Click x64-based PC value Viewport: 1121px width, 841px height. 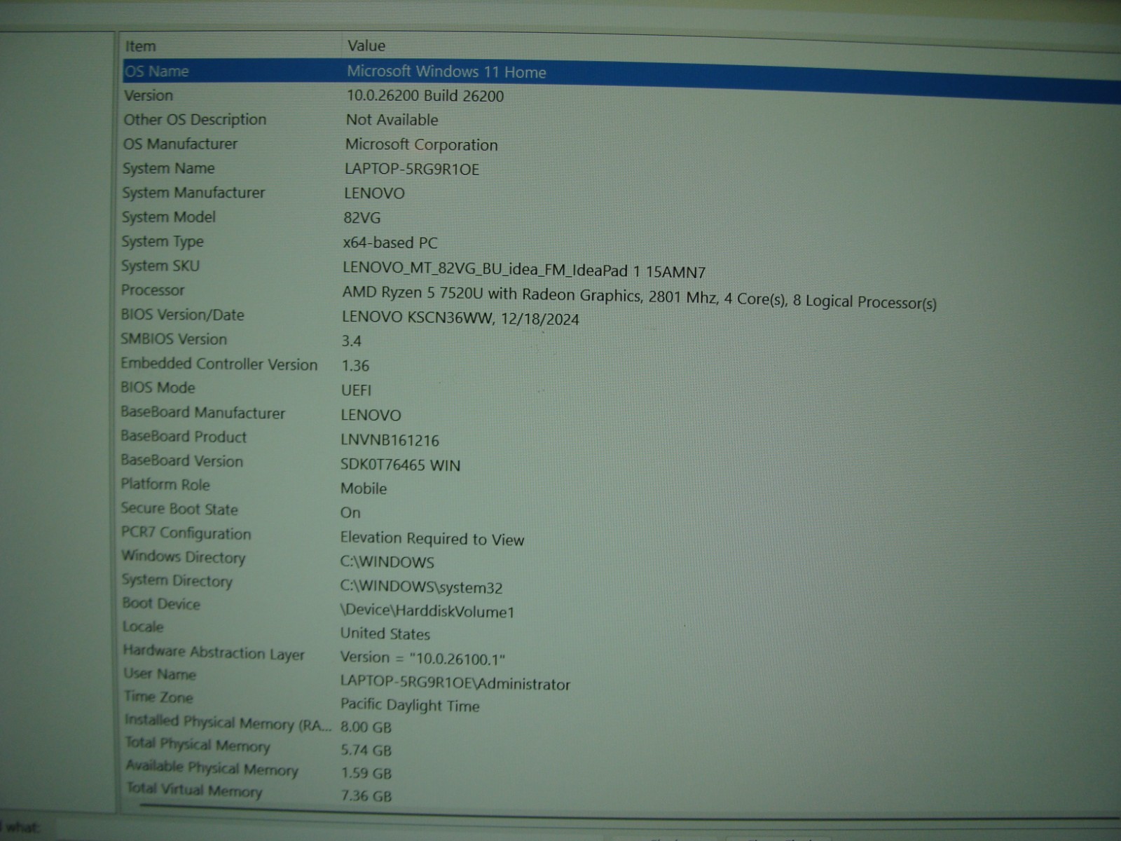[x=390, y=243]
